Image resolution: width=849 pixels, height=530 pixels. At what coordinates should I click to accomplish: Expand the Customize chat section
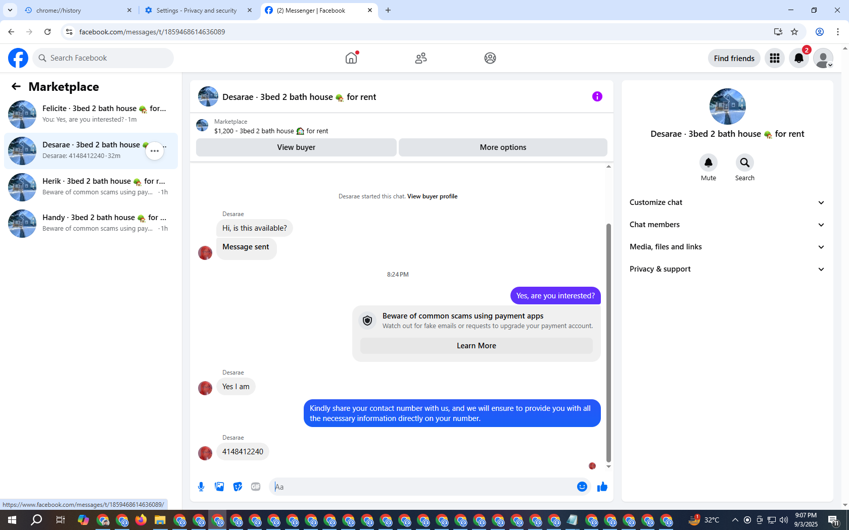click(x=727, y=202)
